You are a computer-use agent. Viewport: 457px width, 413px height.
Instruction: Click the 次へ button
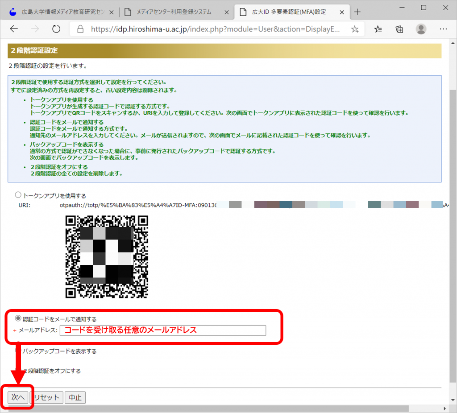tap(18, 397)
